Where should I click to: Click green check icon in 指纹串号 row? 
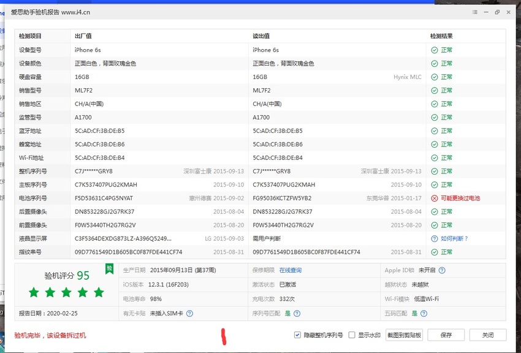435,252
